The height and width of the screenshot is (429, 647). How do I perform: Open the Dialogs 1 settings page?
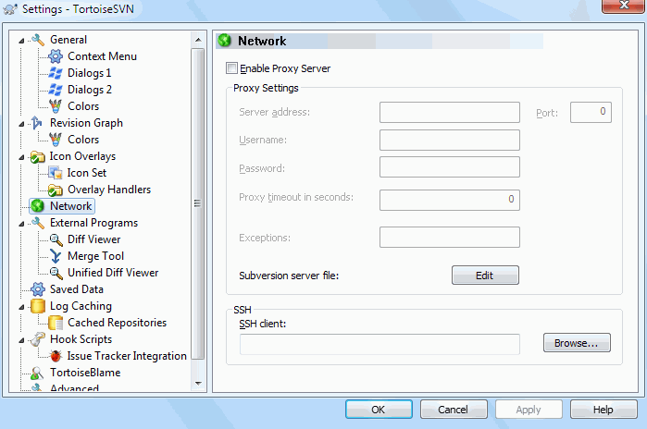click(89, 73)
